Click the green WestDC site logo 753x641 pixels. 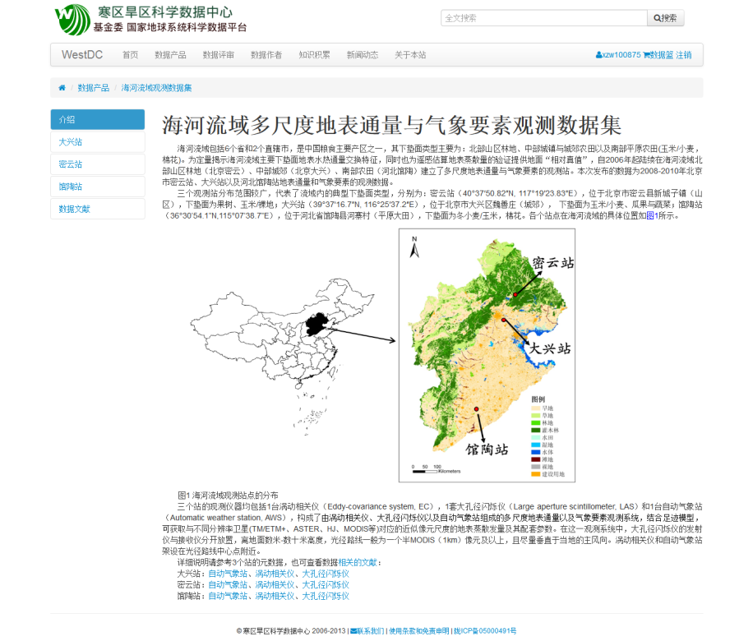coord(72,19)
